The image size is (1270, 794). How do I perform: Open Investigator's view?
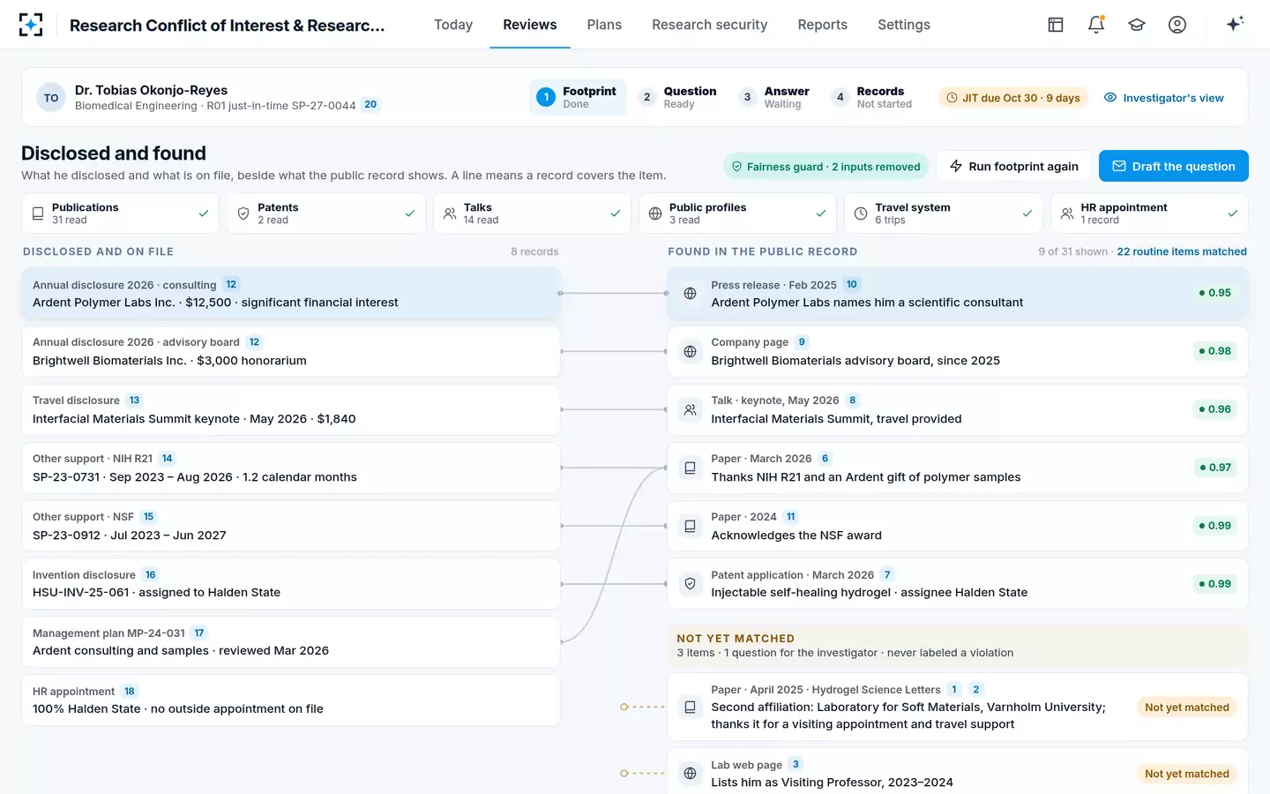pos(1163,98)
